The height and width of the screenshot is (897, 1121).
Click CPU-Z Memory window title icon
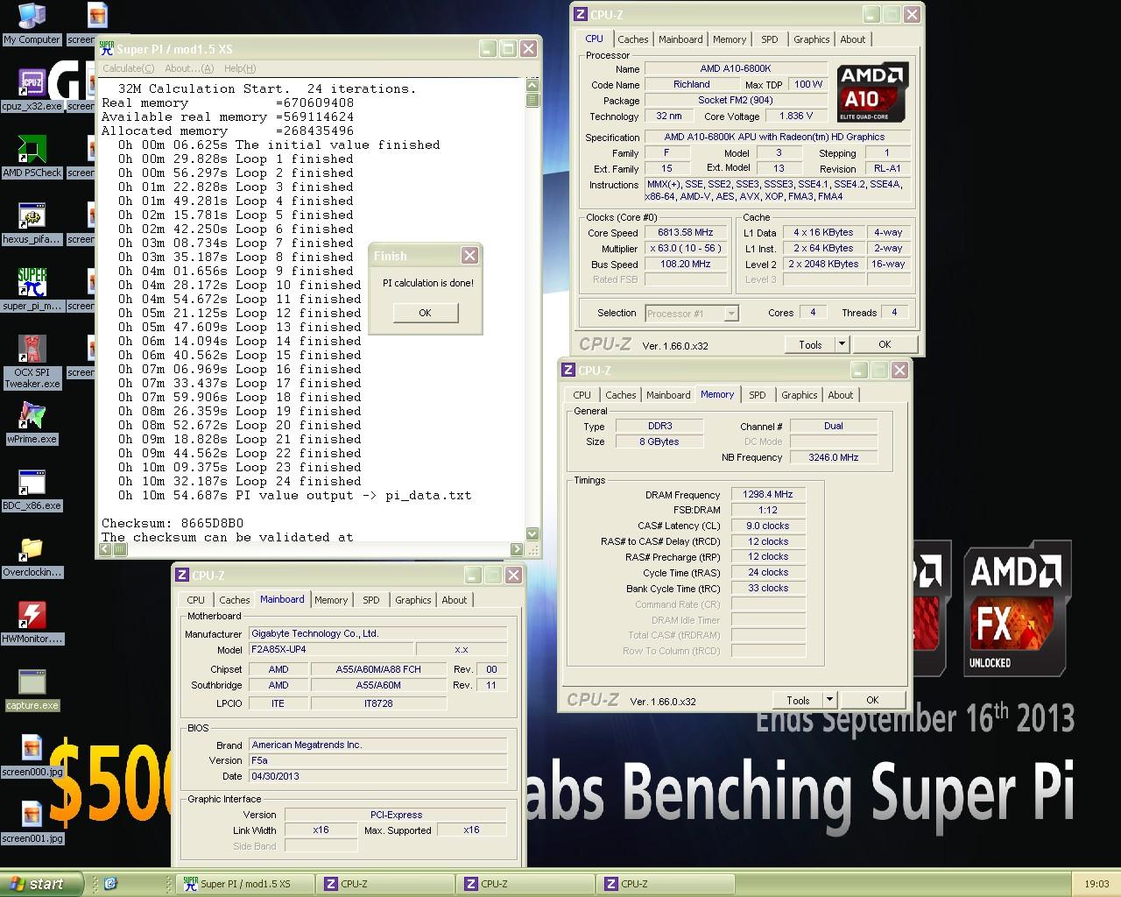[568, 371]
